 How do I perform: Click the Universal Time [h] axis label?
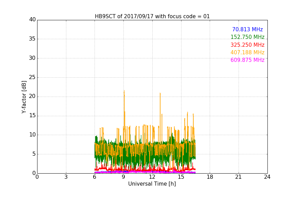(152, 184)
